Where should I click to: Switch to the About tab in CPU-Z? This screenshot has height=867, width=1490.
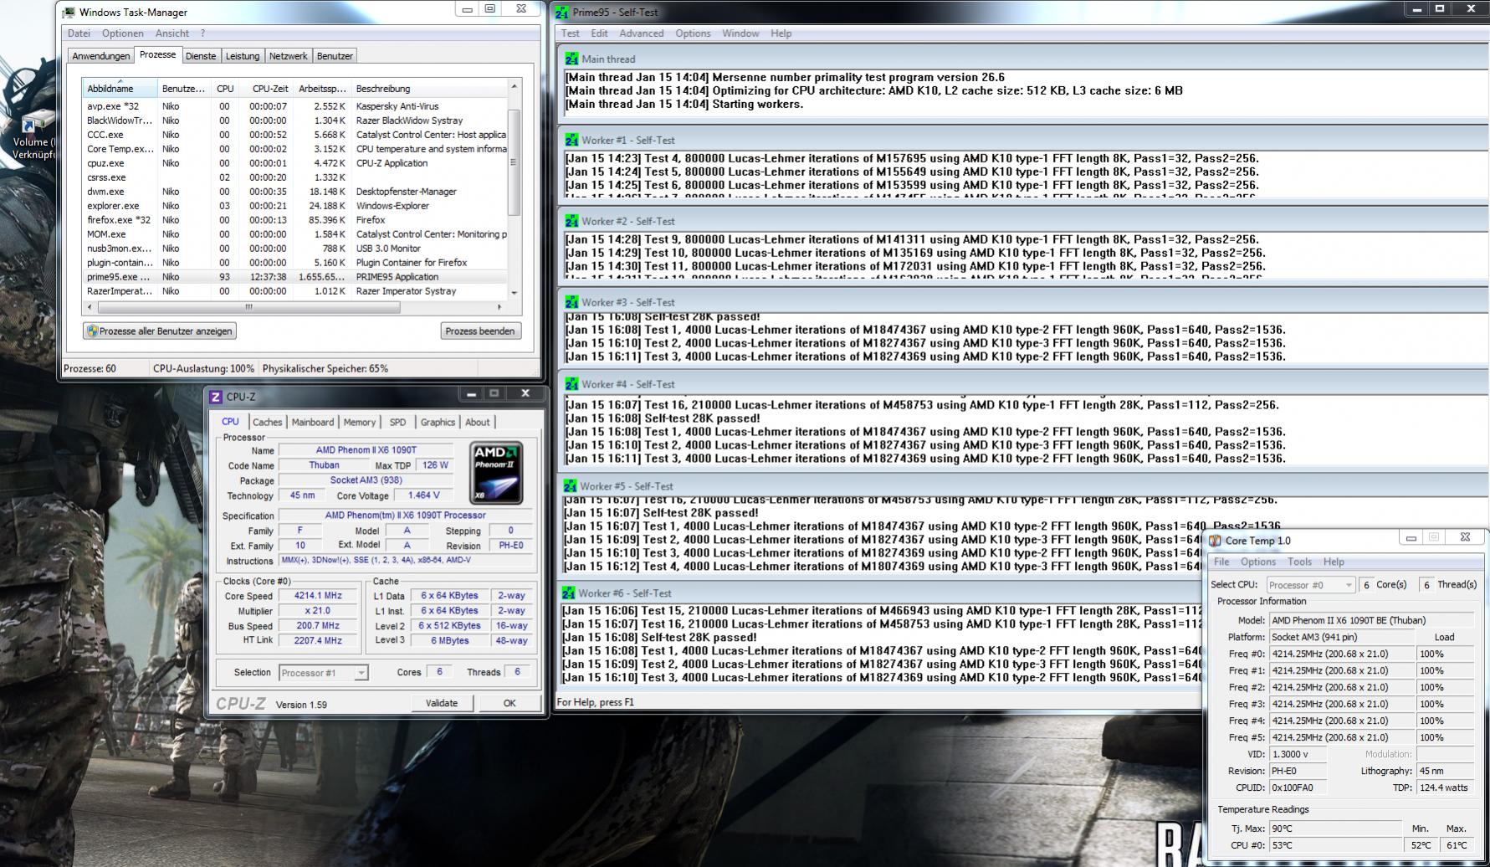478,423
